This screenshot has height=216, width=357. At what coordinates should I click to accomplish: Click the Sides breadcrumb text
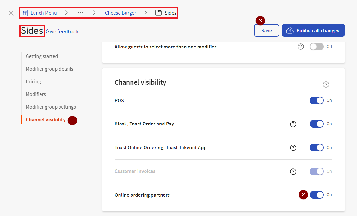click(x=170, y=13)
